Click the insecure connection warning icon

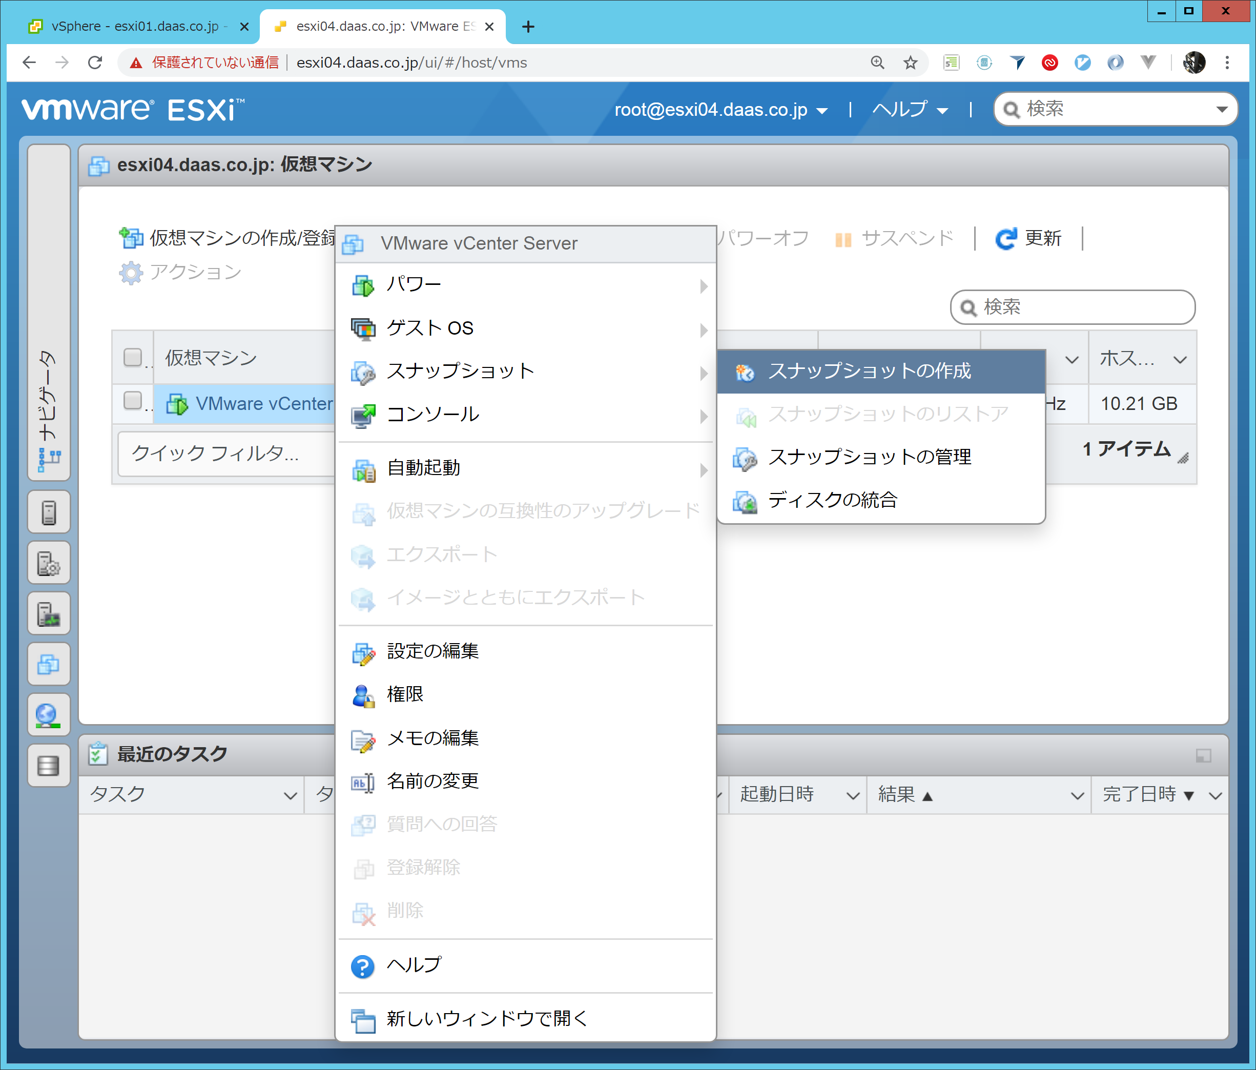136,63
